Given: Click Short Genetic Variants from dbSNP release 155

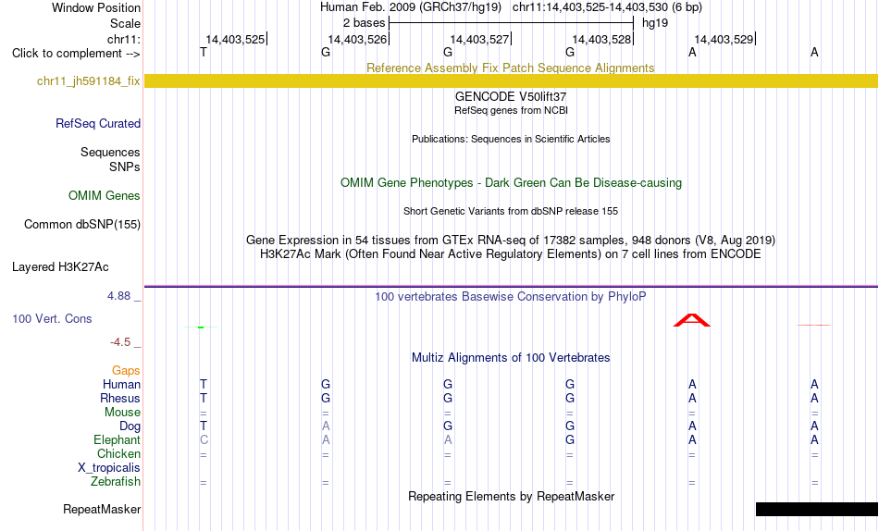Looking at the screenshot, I should pyautogui.click(x=511, y=212).
